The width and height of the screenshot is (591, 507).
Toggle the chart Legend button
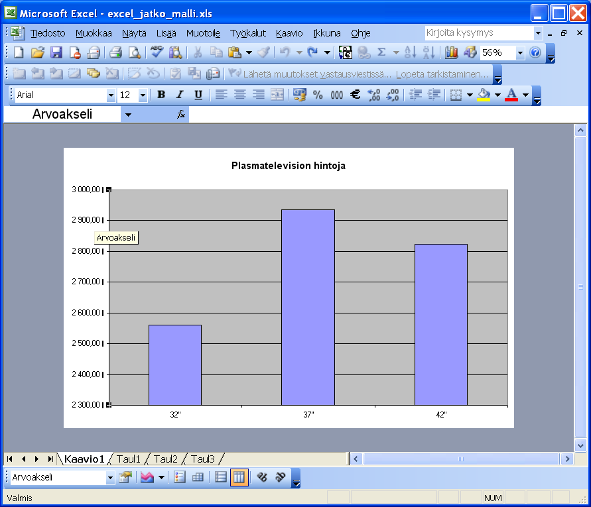click(x=179, y=478)
